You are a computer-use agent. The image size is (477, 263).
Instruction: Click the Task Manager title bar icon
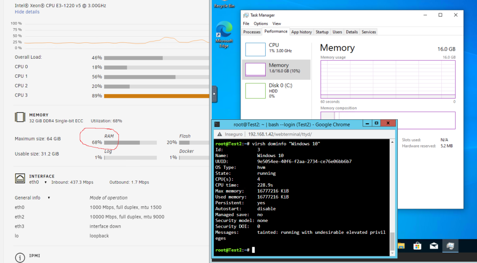246,15
